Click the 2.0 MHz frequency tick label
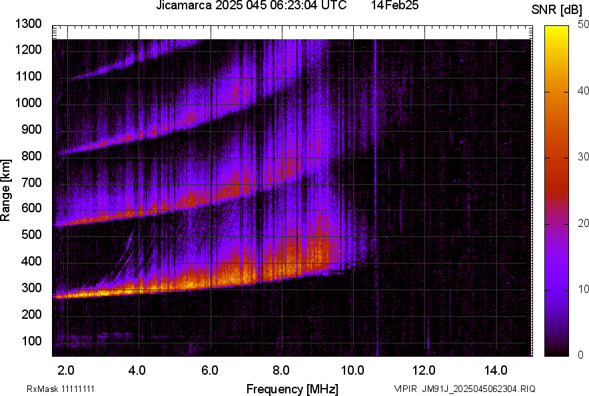The image size is (589, 396). [66, 370]
